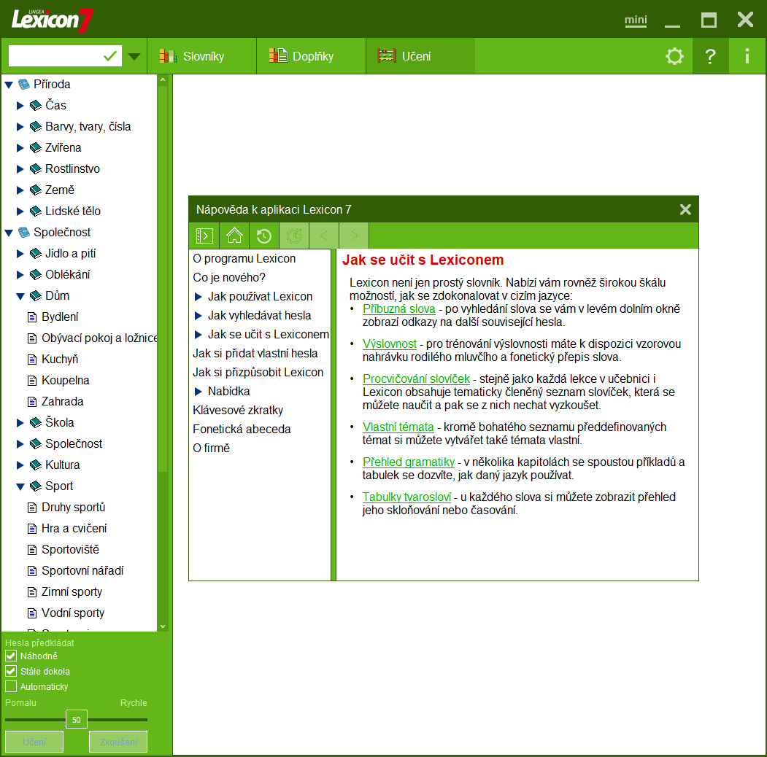Viewport: 767px width, 757px height.
Task: Open Jak si přidat vlastní hesla topic
Action: click(x=255, y=353)
